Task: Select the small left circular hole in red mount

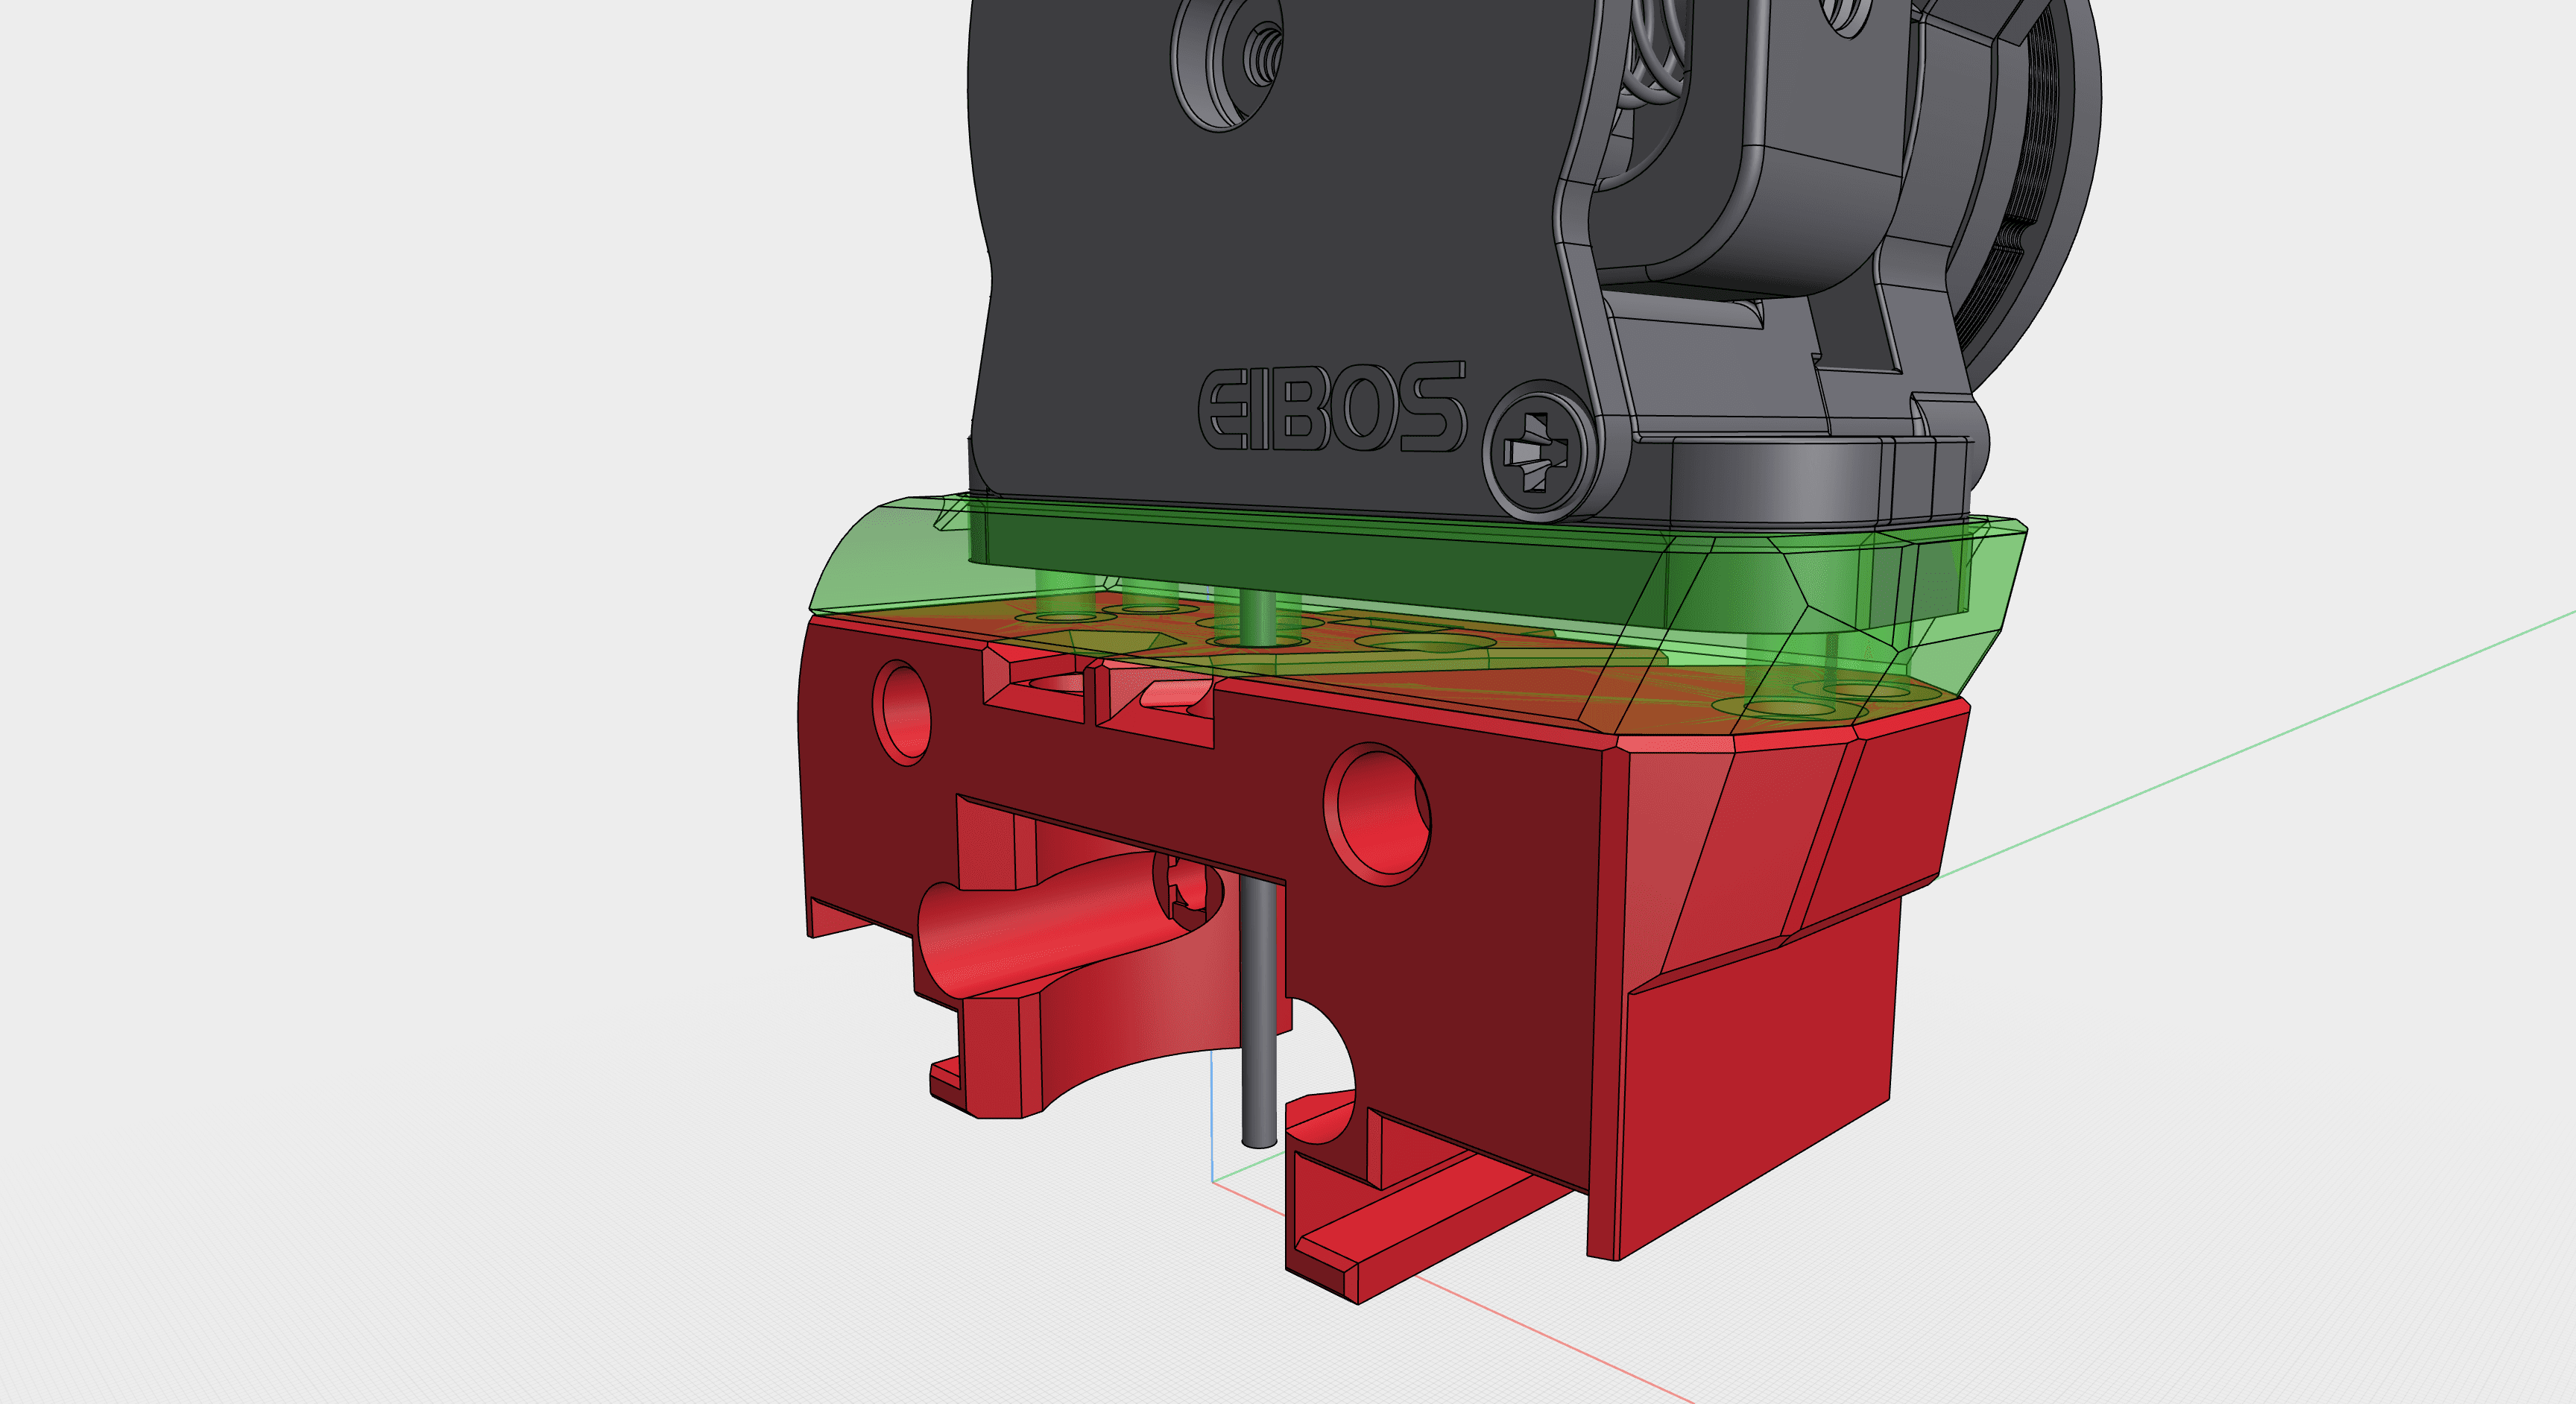Action: [901, 712]
